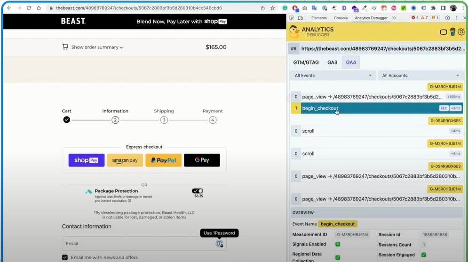Image resolution: width=468 pixels, height=262 pixels.
Task: Click the begin_checkout Event Name tag
Action: 338,224
